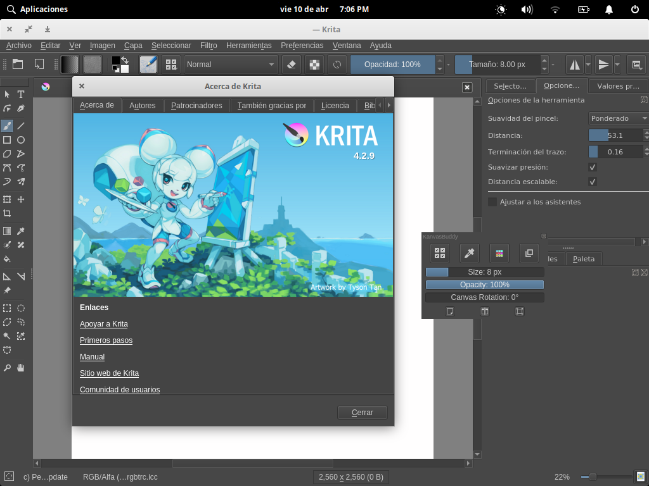This screenshot has height=486, width=649.
Task: Select the Pan hand tool
Action: coord(21,368)
